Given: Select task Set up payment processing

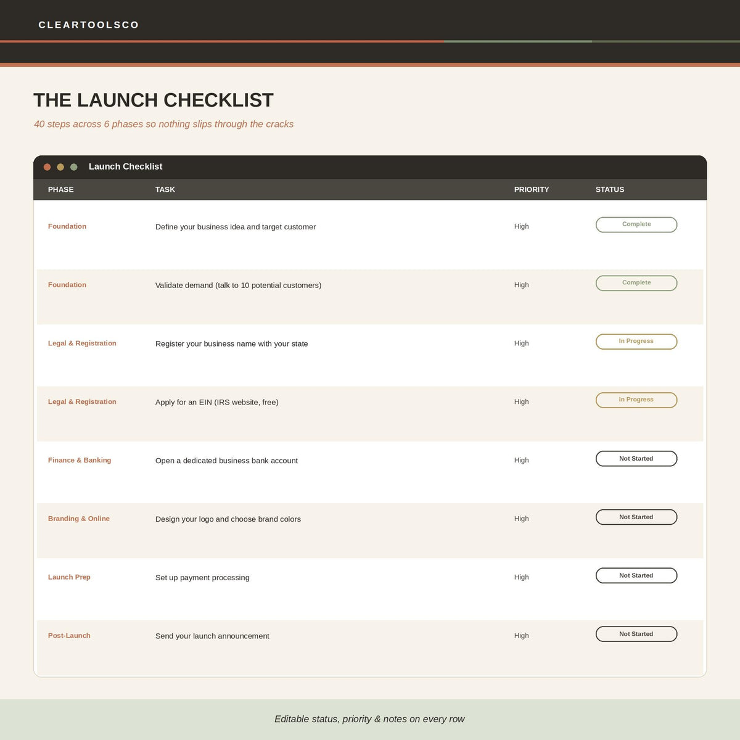Looking at the screenshot, I should [x=202, y=578].
